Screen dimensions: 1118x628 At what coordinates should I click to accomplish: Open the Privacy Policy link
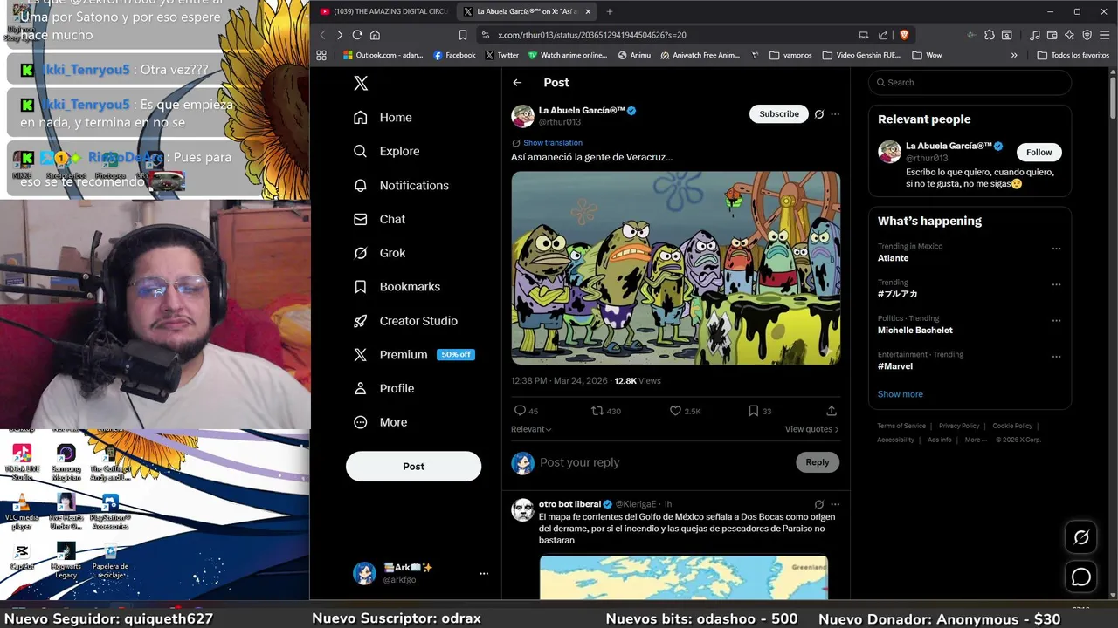click(959, 426)
